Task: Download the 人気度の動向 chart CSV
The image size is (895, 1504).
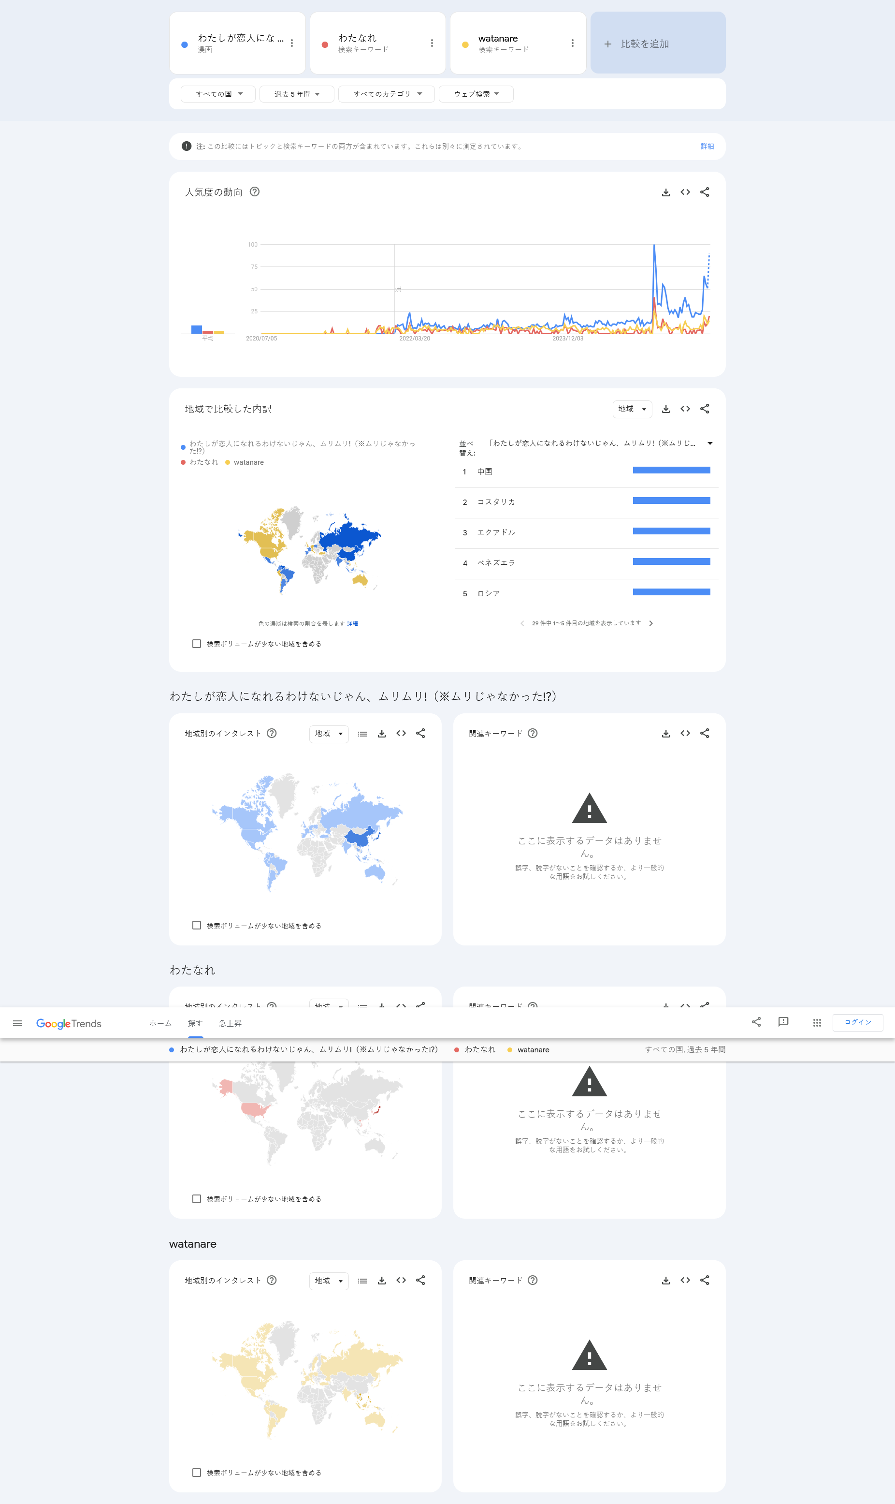Action: click(666, 192)
